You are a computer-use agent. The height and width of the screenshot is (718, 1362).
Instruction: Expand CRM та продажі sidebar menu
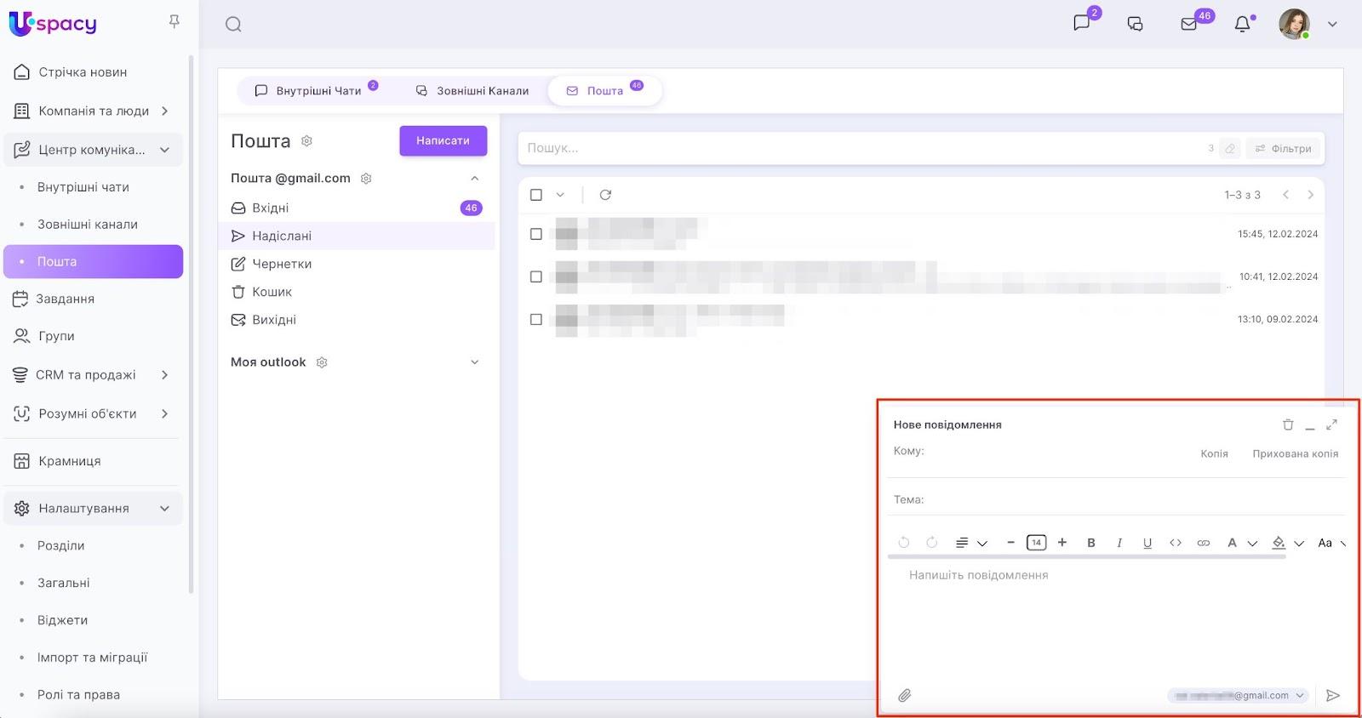(164, 375)
